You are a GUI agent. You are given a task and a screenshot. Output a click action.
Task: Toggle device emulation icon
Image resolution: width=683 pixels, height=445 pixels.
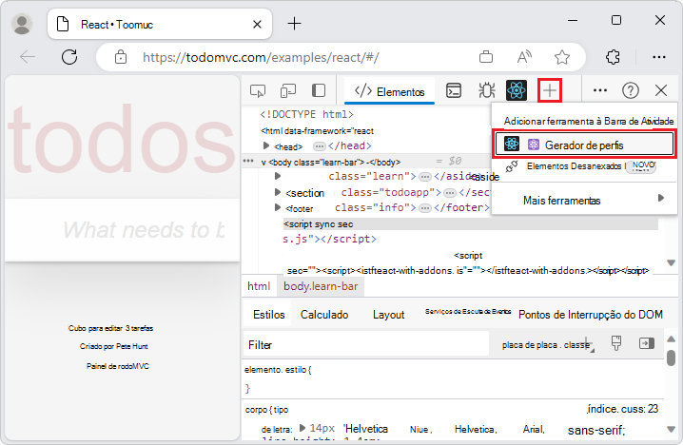coord(288,91)
